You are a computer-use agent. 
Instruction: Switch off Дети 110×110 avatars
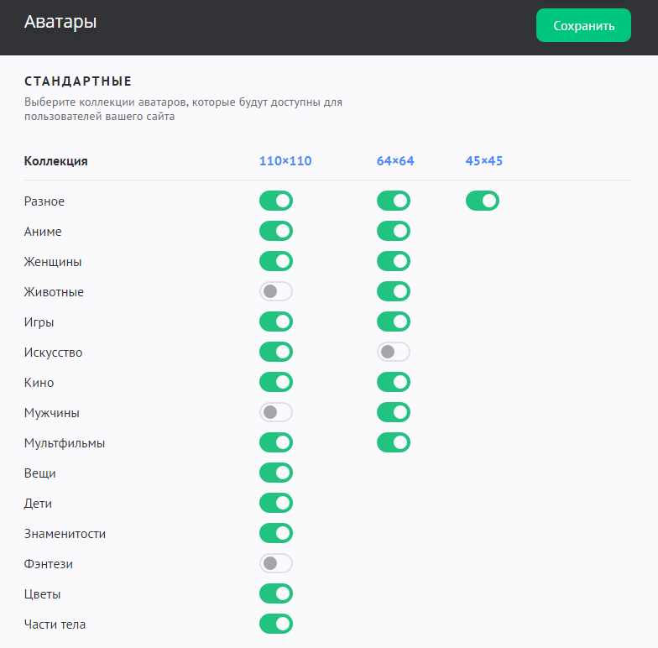coord(276,504)
